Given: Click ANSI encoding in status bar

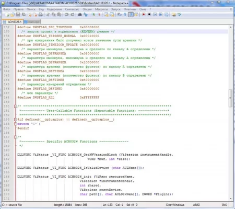Looking at the screenshot, I should pyautogui.click(x=196, y=205).
